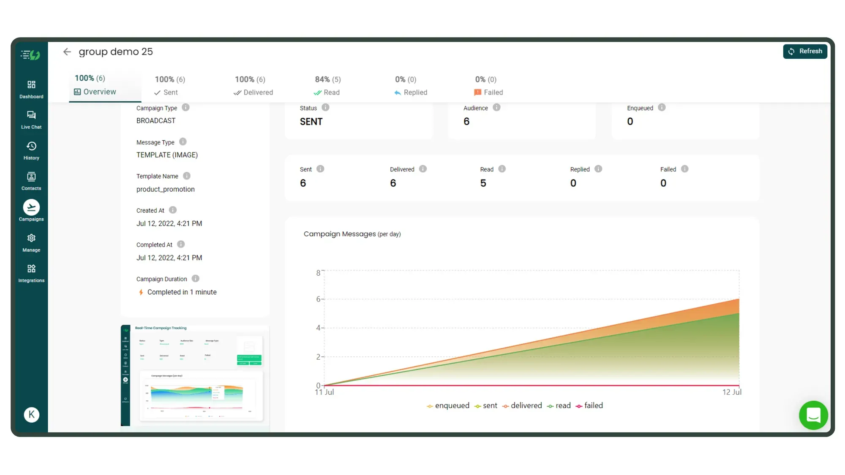Open the Manage settings section
The height and width of the screenshot is (475, 845).
[31, 242]
